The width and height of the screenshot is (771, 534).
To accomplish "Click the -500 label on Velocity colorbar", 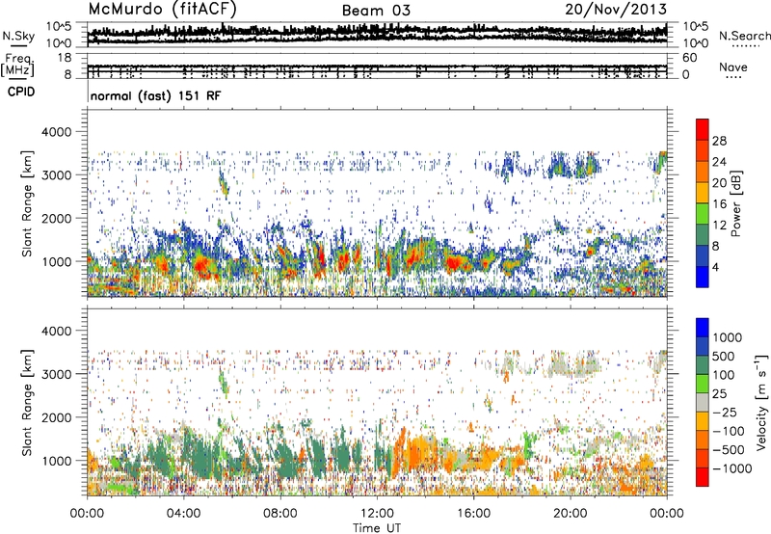I will tap(729, 450).
